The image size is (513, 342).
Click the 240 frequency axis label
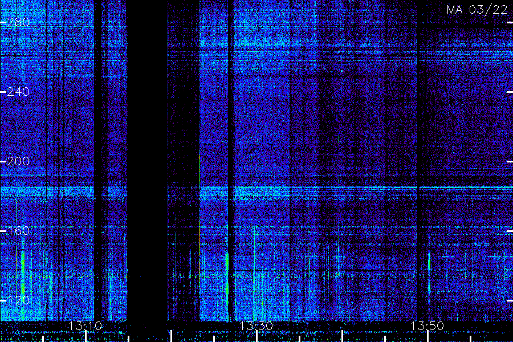click(x=18, y=92)
